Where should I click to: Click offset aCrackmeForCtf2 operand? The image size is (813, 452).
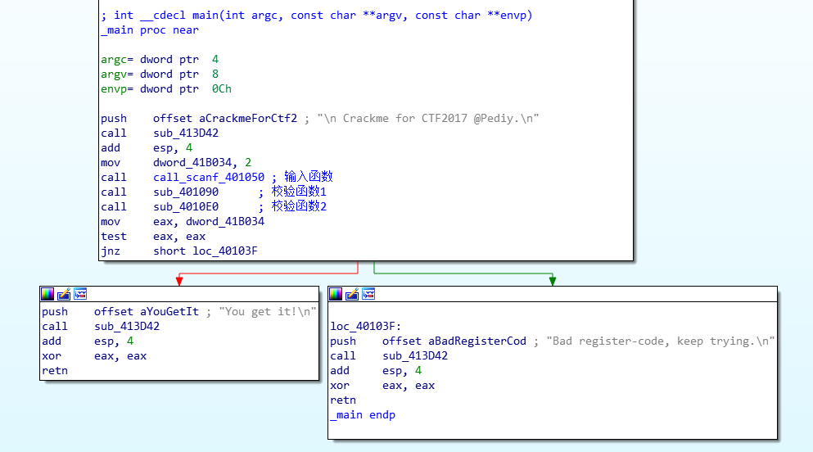click(225, 118)
